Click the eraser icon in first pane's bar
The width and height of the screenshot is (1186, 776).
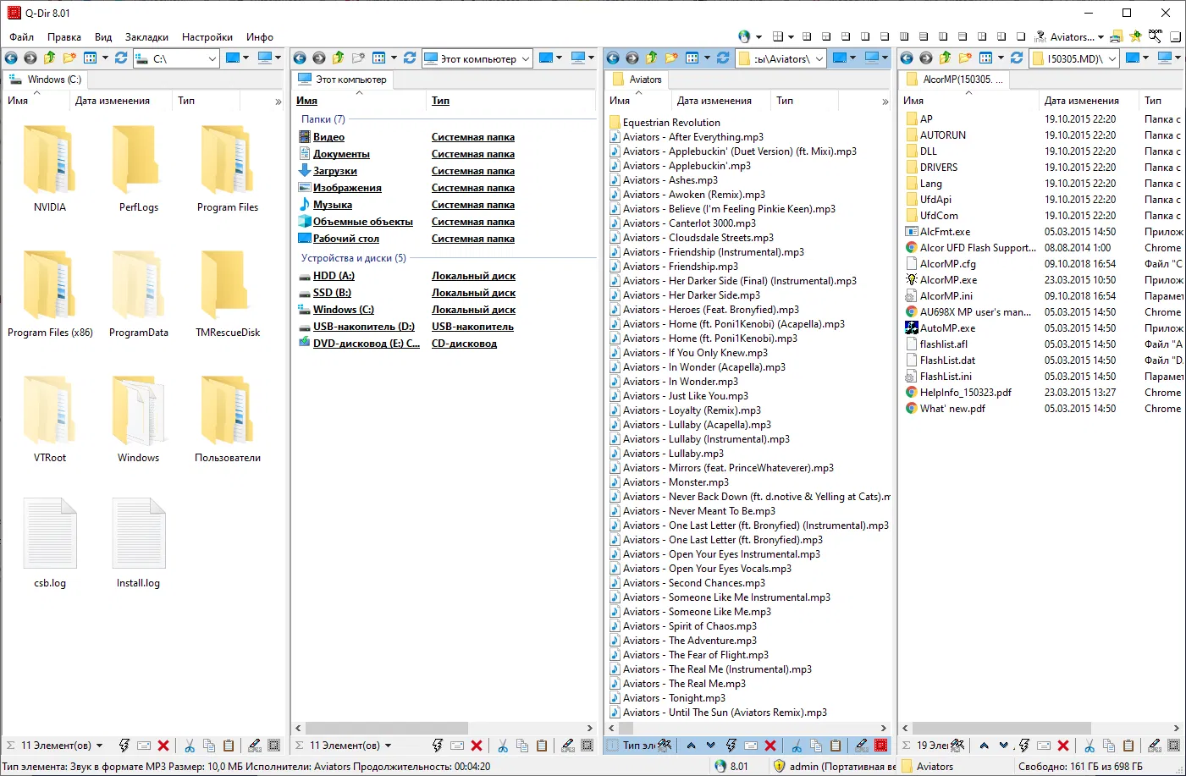click(254, 746)
